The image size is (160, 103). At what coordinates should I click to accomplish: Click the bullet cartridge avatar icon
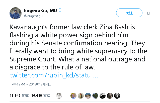click(x=81, y=96)
